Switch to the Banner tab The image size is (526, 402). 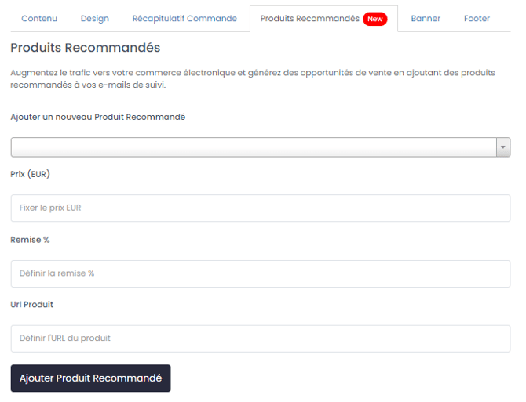426,19
